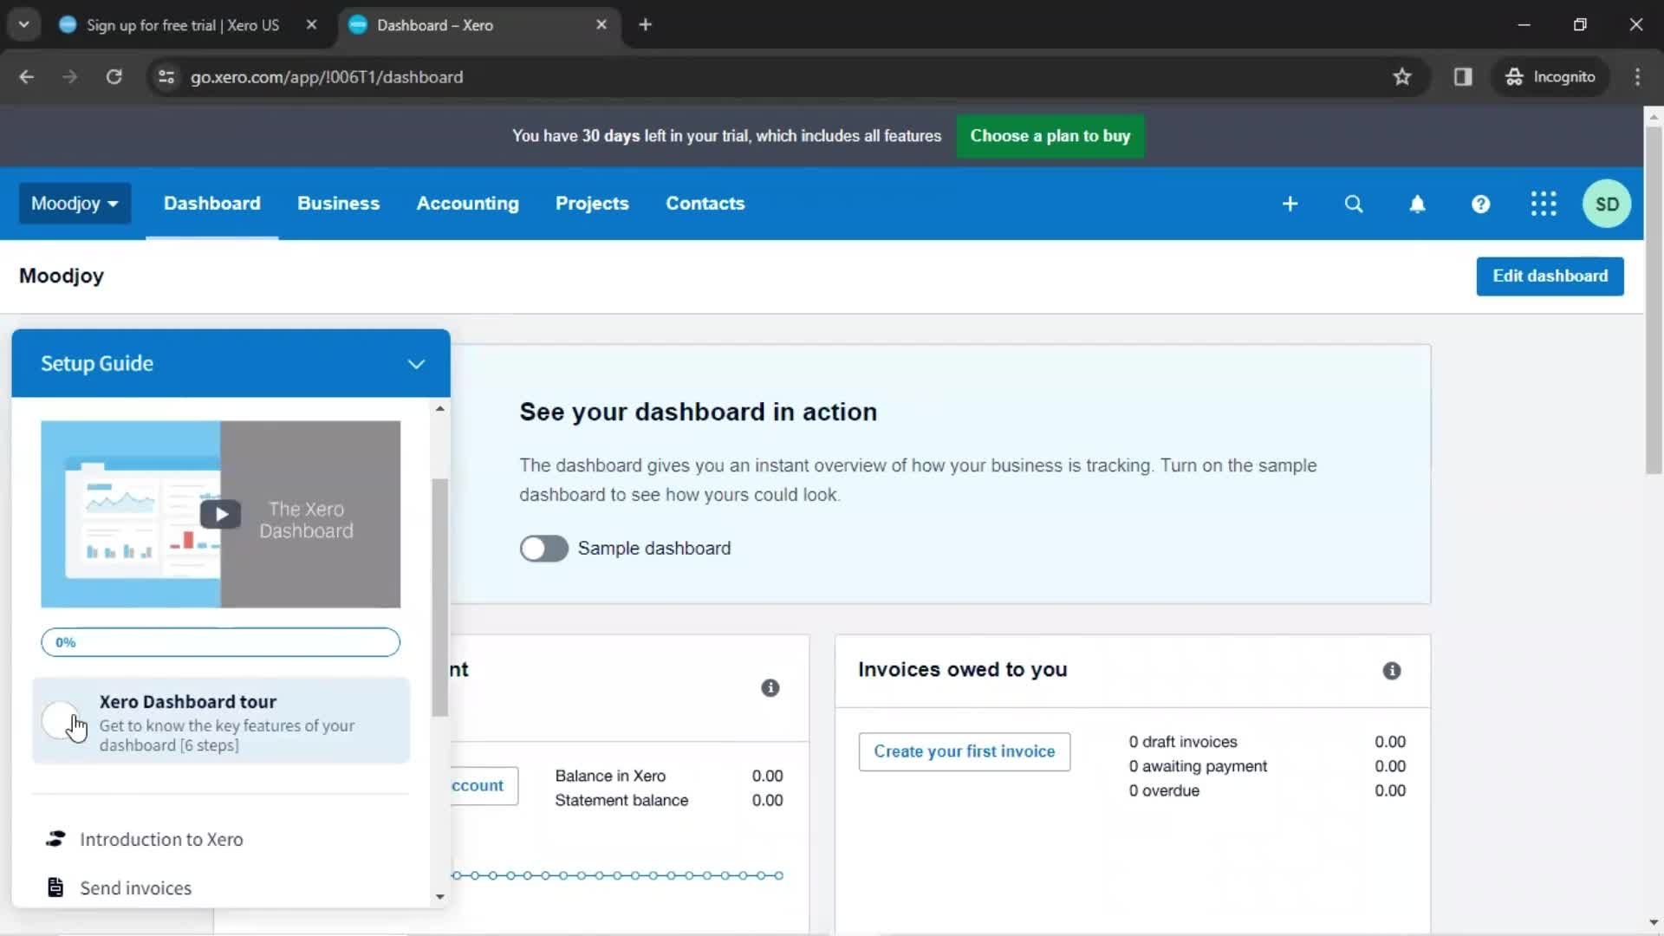1664x936 pixels.
Task: Open notifications bell icon
Action: [x=1417, y=204]
